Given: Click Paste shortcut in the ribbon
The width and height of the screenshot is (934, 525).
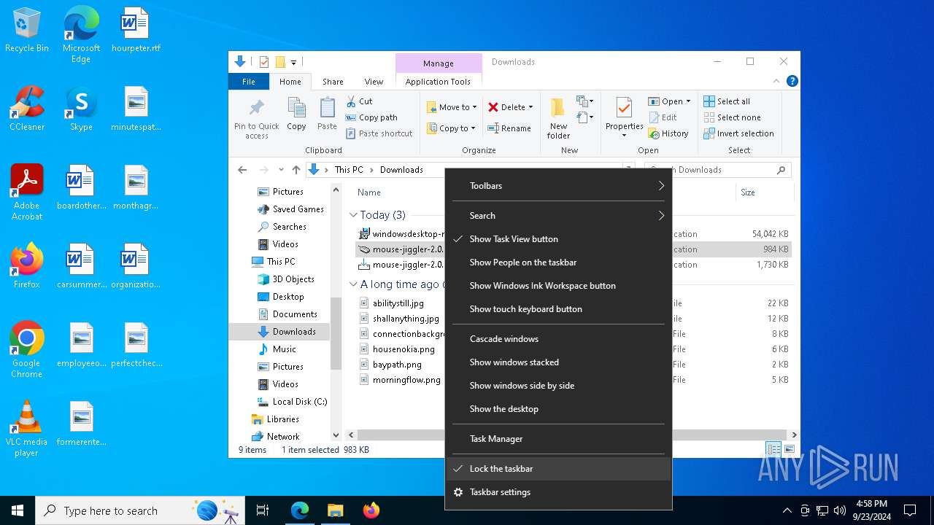Looking at the screenshot, I should tap(379, 133).
